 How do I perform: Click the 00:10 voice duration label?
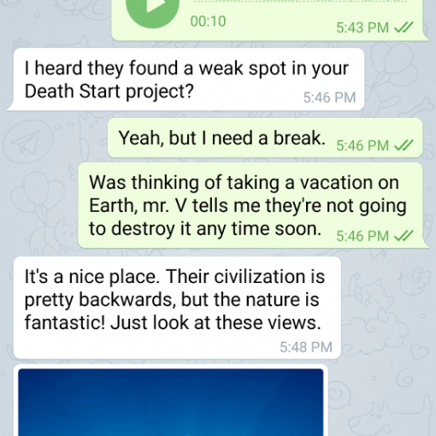(208, 21)
